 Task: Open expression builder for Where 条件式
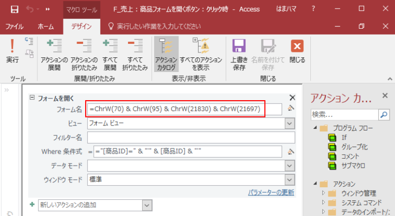pos(291,152)
